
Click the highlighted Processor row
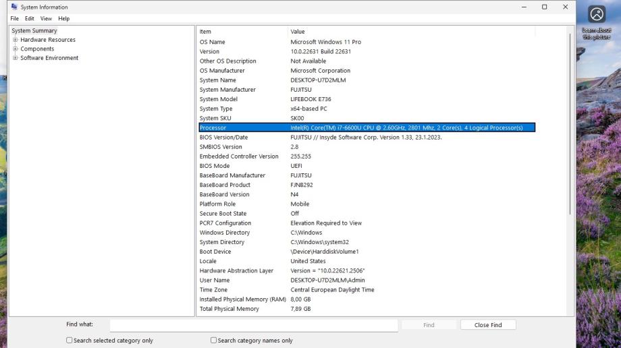click(367, 127)
